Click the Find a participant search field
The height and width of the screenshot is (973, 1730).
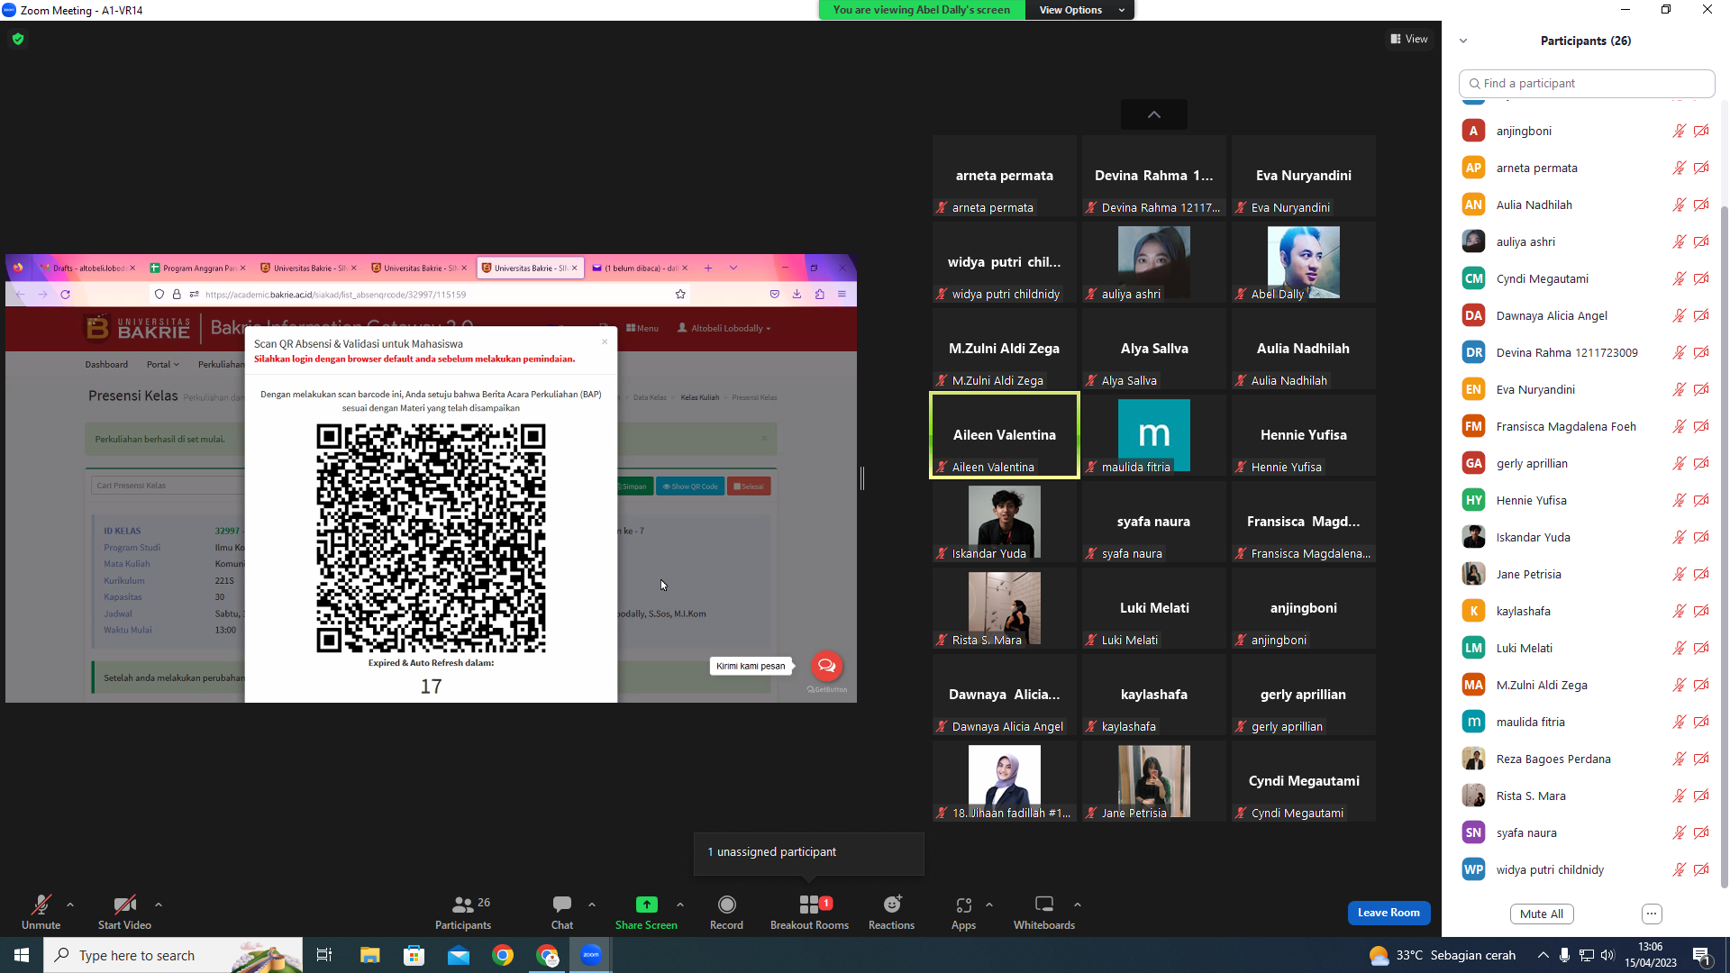pyautogui.click(x=1587, y=83)
